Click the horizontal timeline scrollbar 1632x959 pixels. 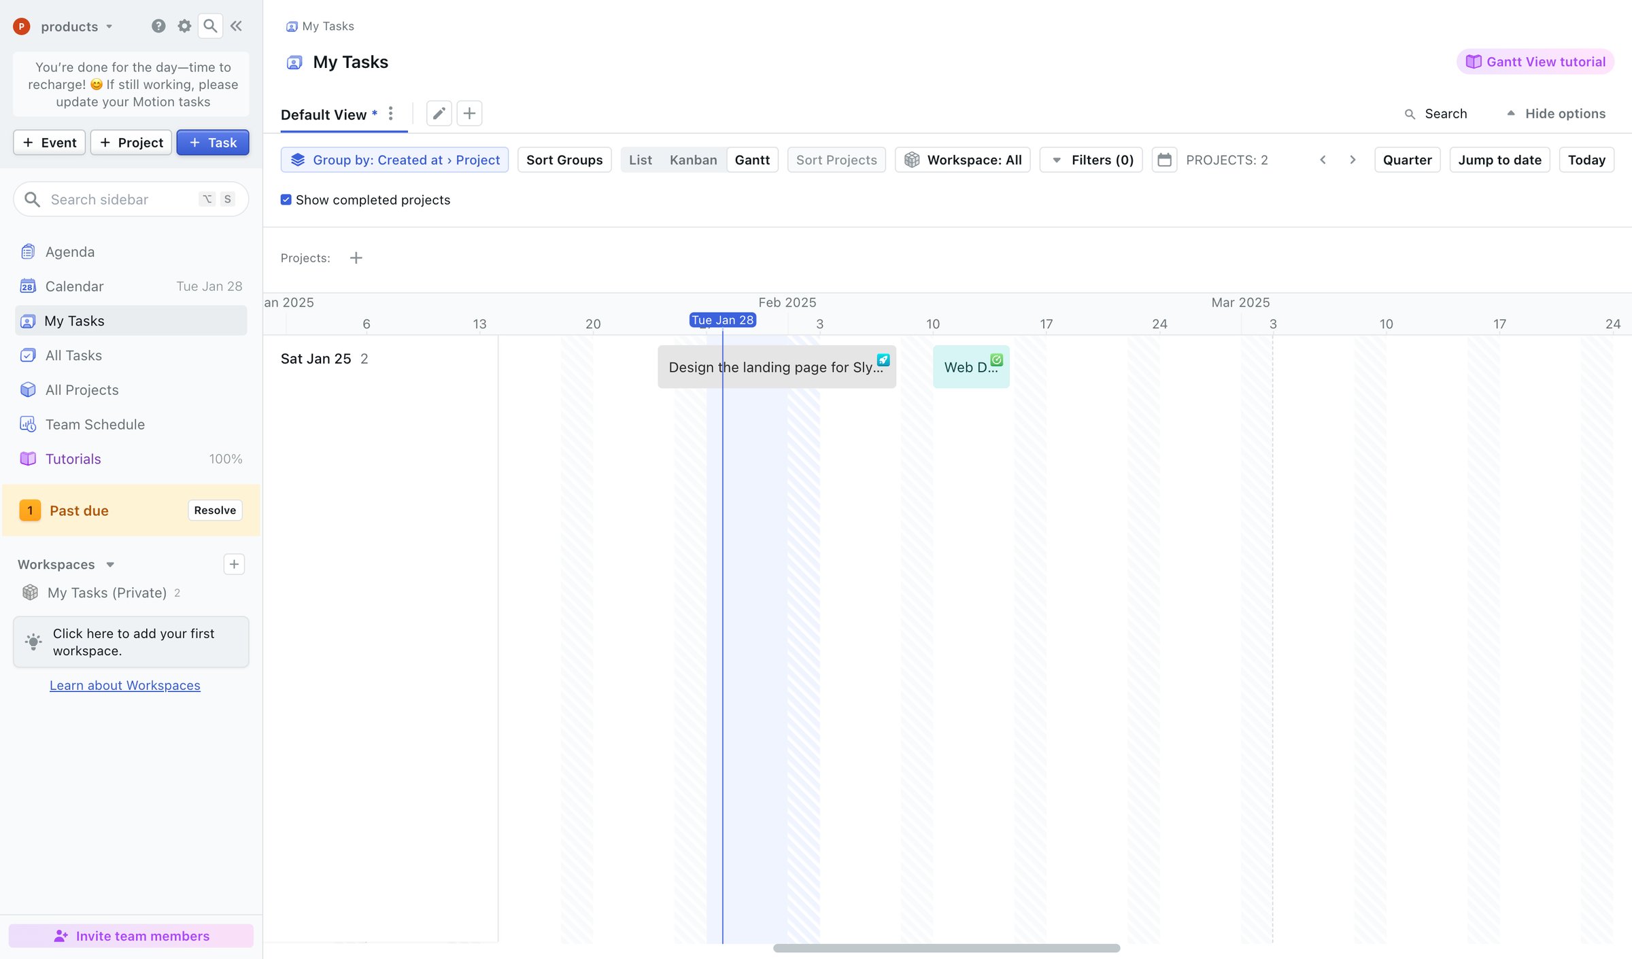tap(946, 947)
